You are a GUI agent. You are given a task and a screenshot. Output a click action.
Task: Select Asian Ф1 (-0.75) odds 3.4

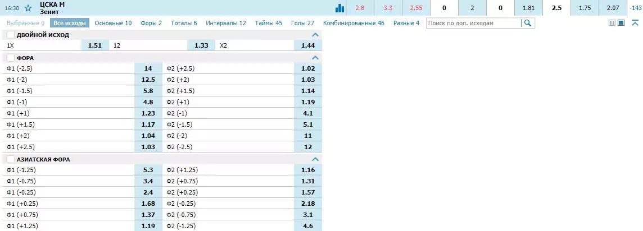[148, 181]
